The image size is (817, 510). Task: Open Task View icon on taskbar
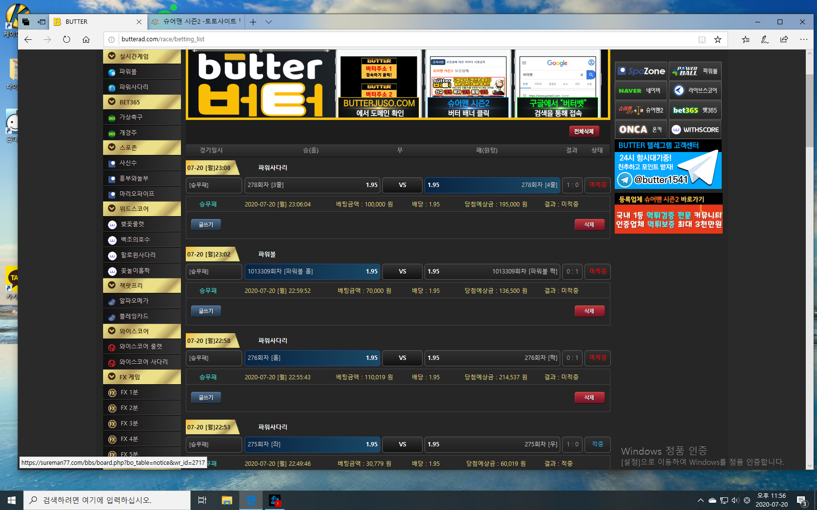click(x=202, y=500)
